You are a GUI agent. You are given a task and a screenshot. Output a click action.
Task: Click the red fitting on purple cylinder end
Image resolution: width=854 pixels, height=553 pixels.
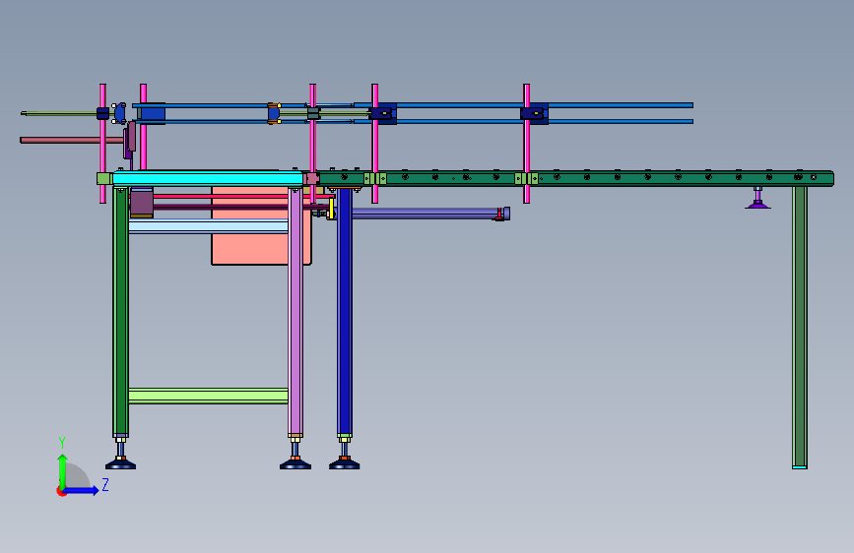pos(498,215)
